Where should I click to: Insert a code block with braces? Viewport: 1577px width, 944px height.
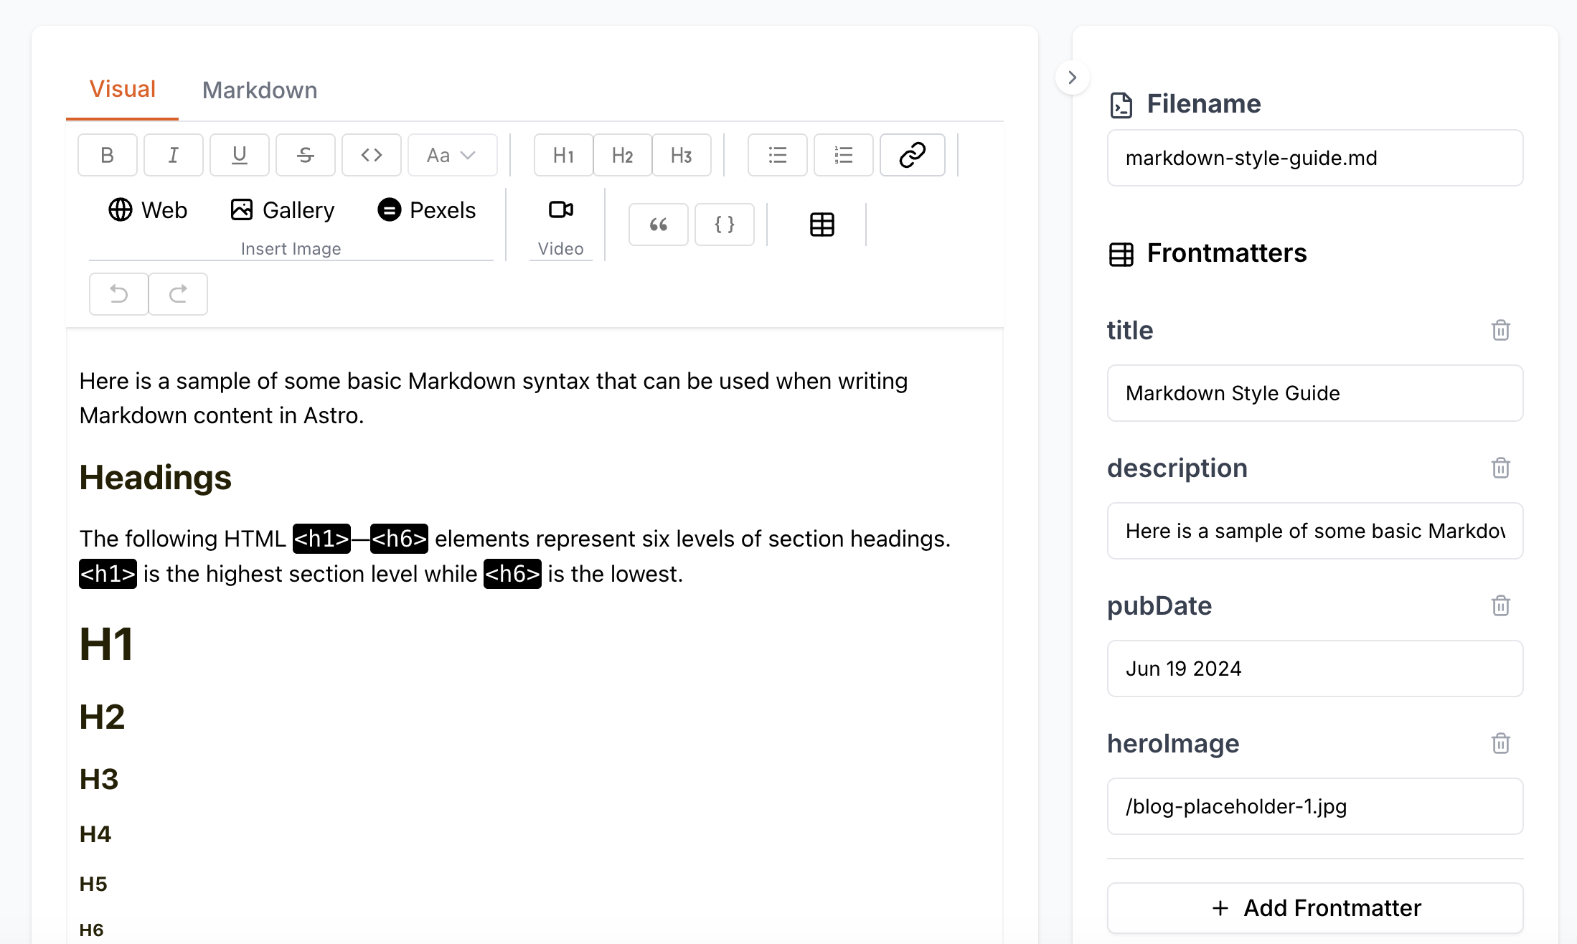(x=725, y=225)
